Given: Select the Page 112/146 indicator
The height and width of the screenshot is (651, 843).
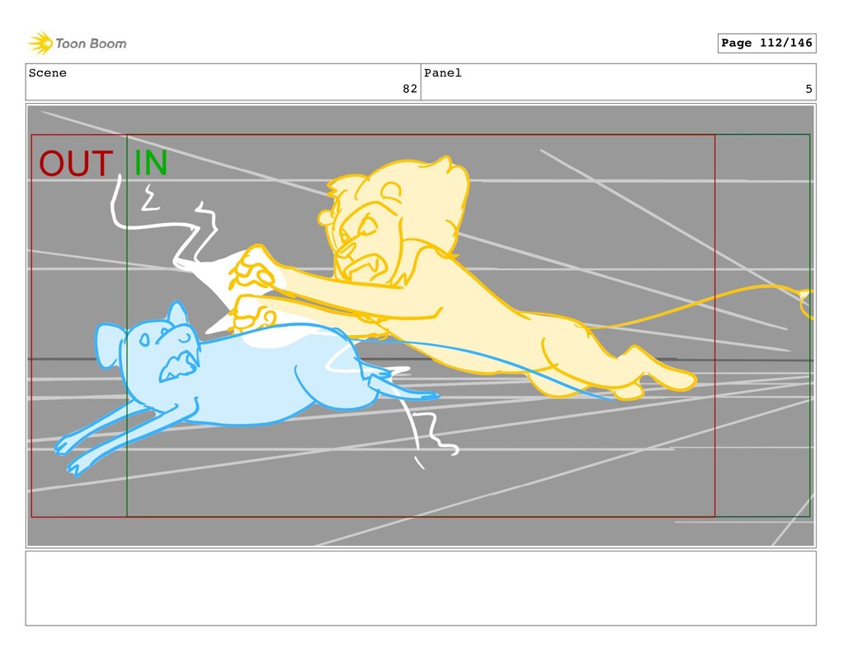Looking at the screenshot, I should click(766, 43).
